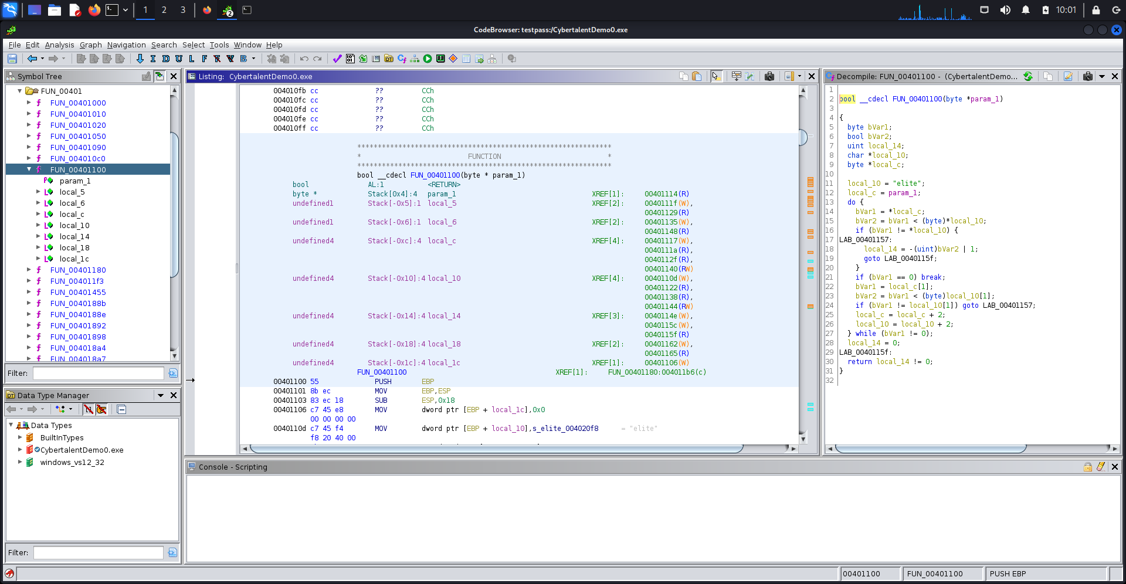Go back with the blue left arrow

click(32, 59)
